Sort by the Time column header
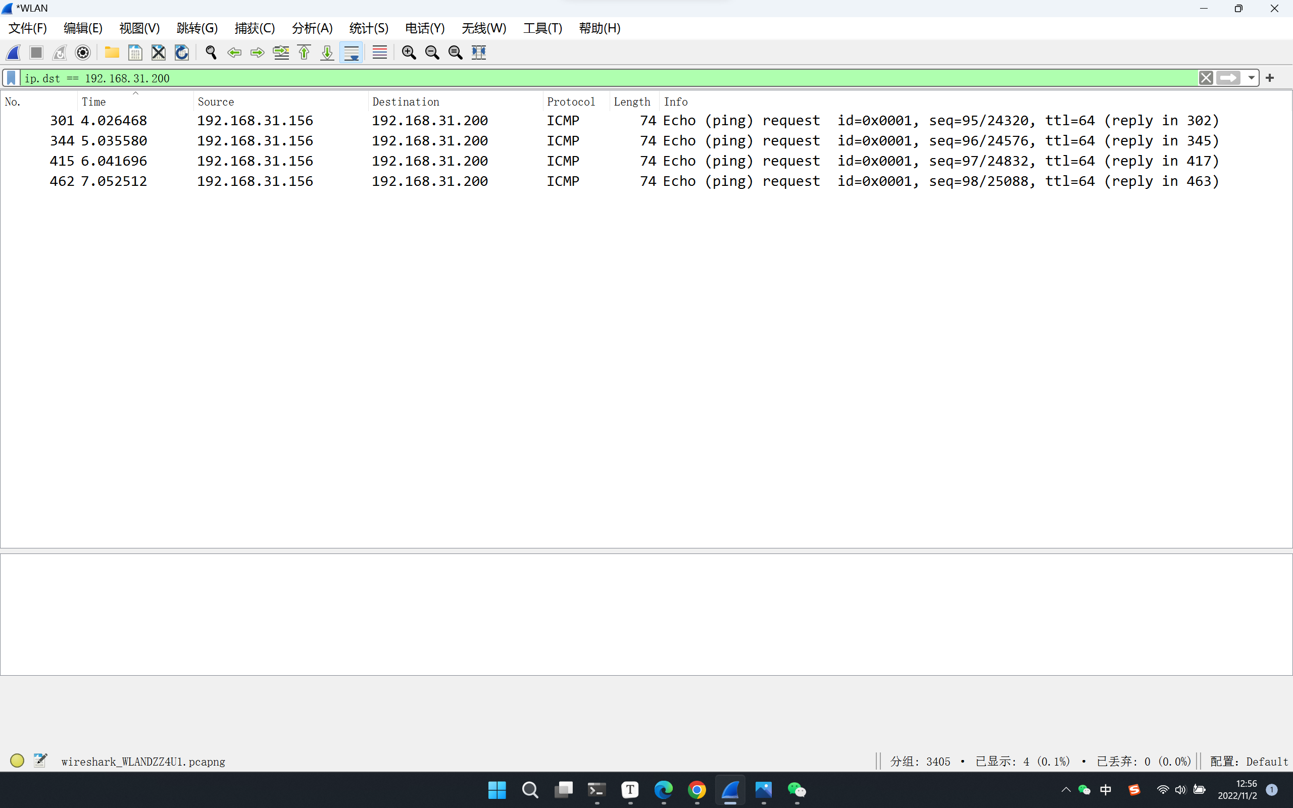This screenshot has height=808, width=1293. coord(135,102)
